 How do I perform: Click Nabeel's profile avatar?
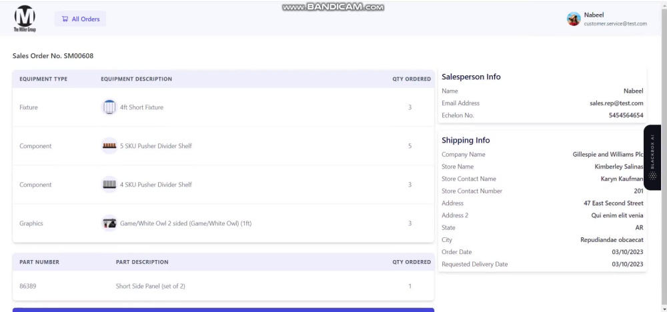[x=574, y=19]
